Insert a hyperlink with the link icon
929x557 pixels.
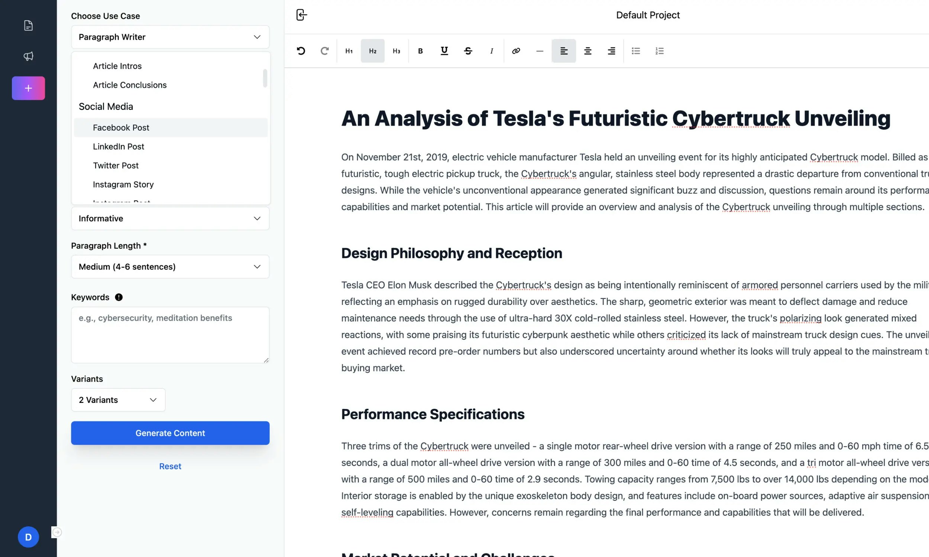coord(516,51)
